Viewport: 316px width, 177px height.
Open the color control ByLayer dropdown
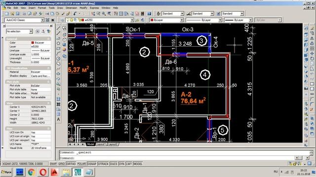coord(182,20)
